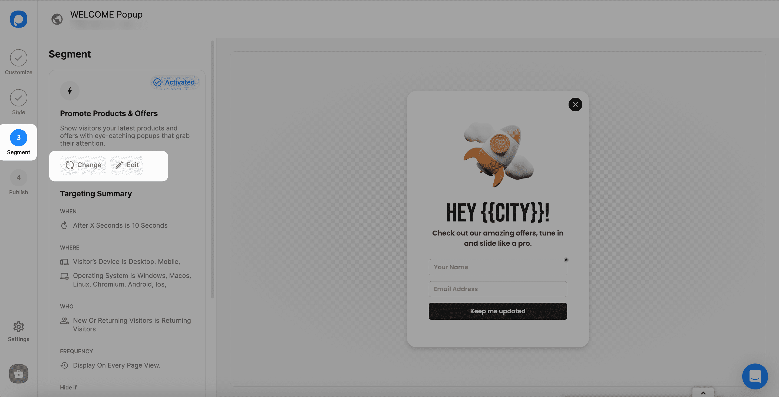Expand the Hide if section
Viewport: 779px width, 397px height.
click(x=68, y=387)
